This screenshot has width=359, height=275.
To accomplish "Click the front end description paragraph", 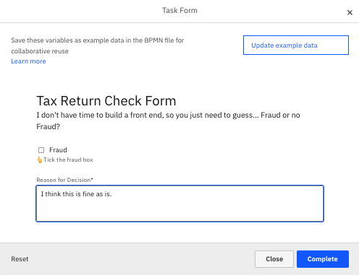I will tap(168, 121).
